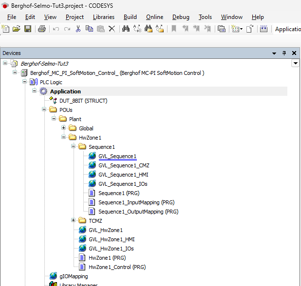Select GVL_Sequence1 global variable list
301x286 pixels.
[117, 156]
